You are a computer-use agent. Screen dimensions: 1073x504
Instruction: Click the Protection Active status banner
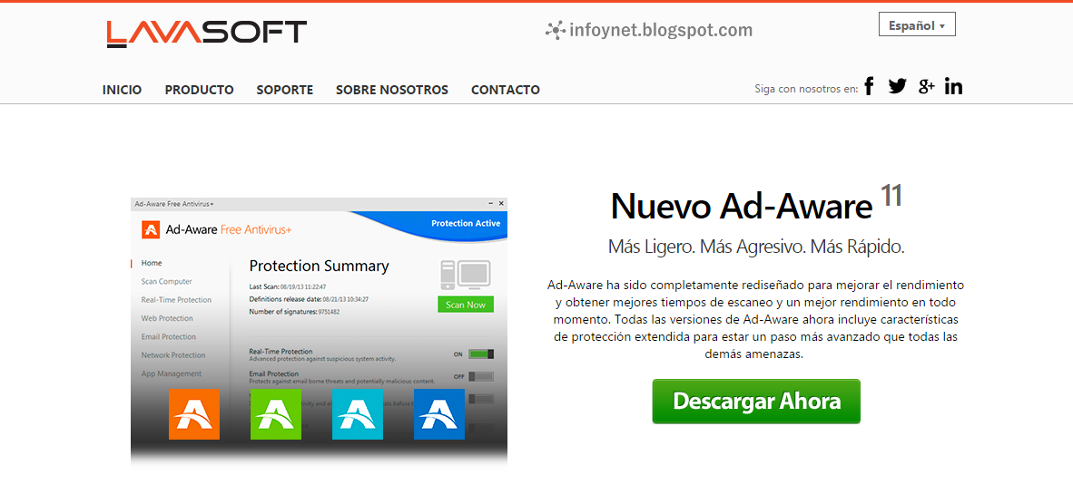tap(466, 223)
